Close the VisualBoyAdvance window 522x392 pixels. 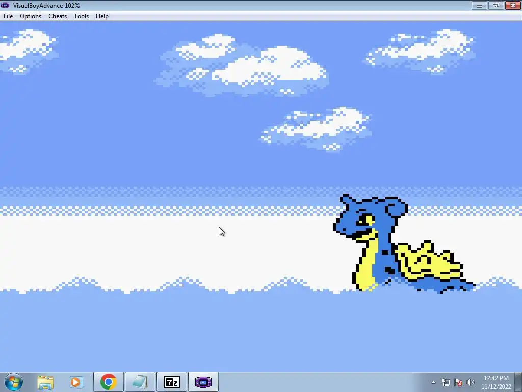tap(513, 5)
